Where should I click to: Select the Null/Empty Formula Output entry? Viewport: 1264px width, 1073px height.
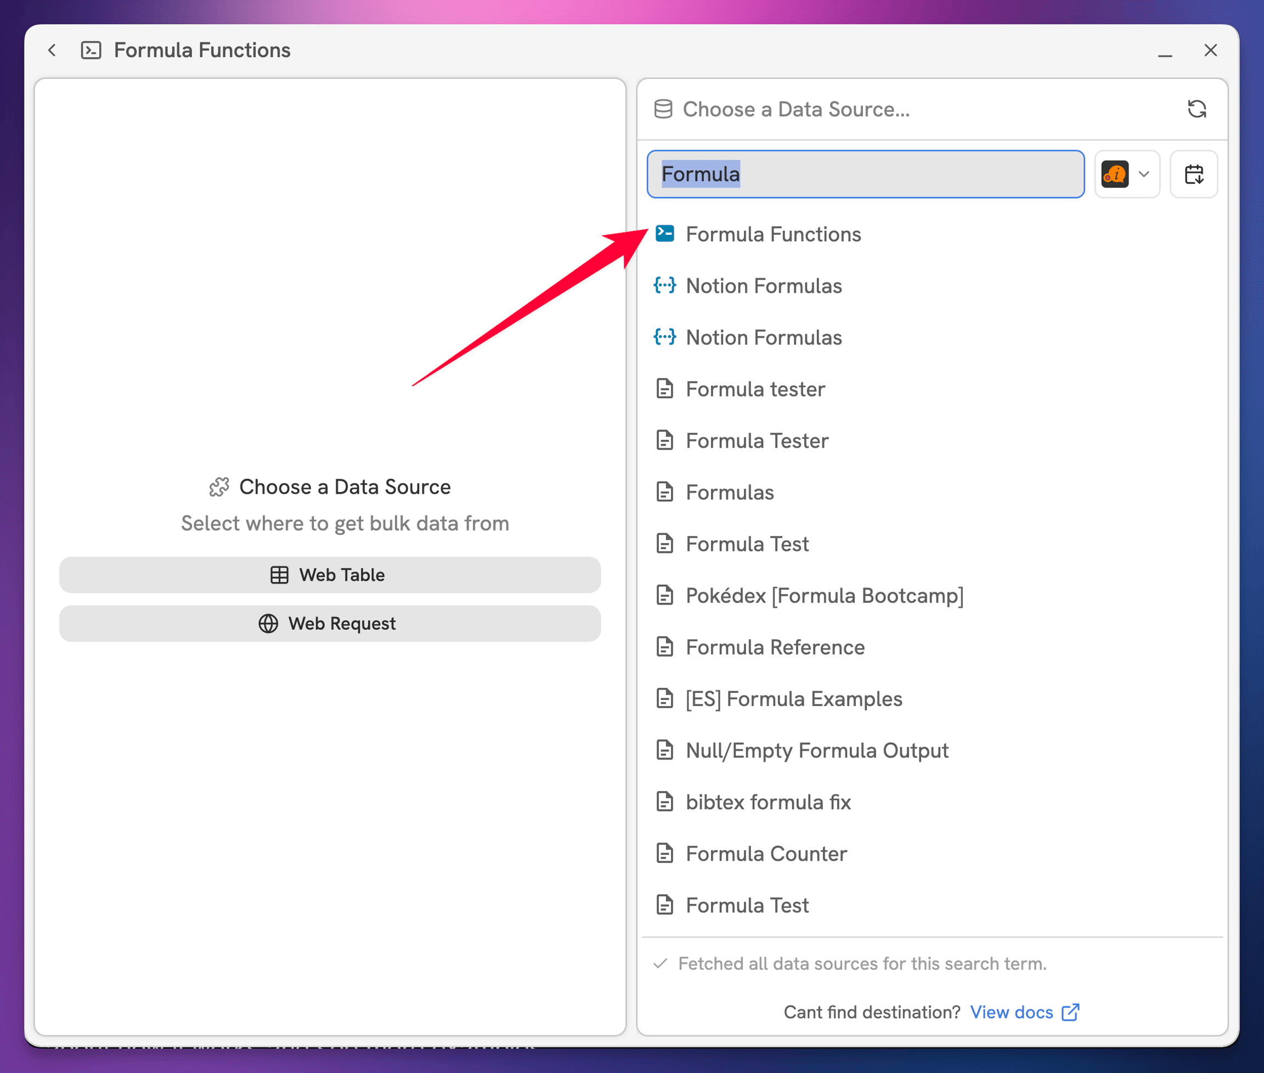(816, 750)
